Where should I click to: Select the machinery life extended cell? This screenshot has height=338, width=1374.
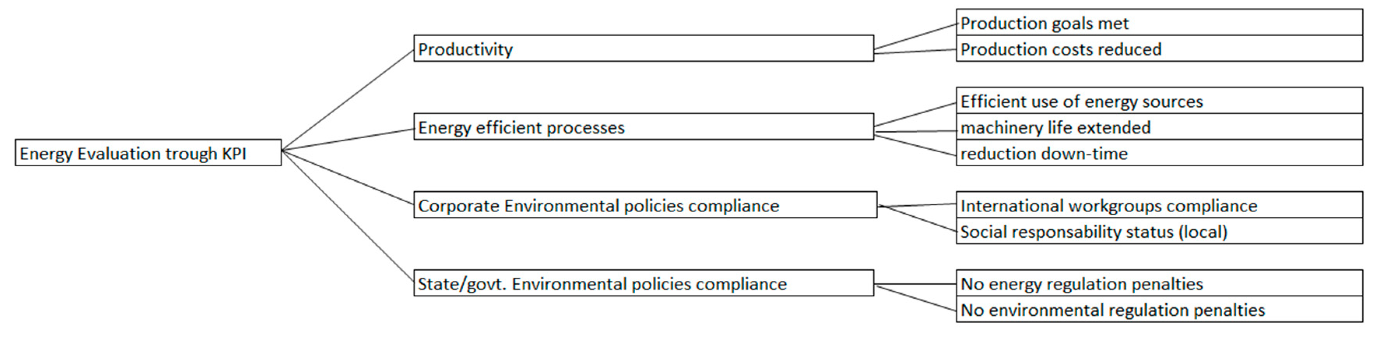(x=1159, y=127)
